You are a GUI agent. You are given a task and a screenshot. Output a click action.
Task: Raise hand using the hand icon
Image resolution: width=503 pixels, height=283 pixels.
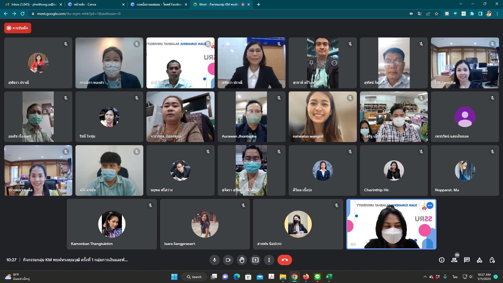[x=242, y=260]
